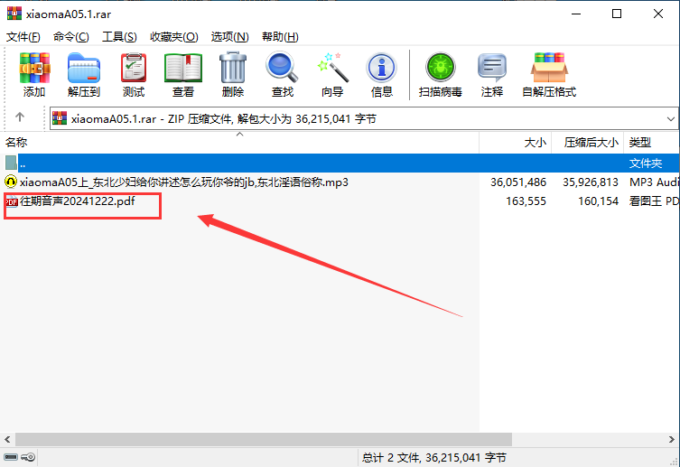680x467 pixels.
Task: Open the File (文件) menu
Action: click(x=23, y=37)
